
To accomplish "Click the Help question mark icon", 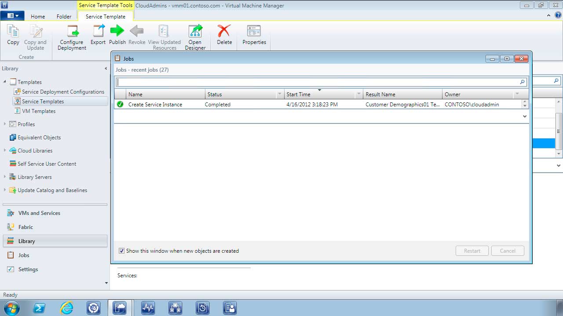I will click(558, 15).
